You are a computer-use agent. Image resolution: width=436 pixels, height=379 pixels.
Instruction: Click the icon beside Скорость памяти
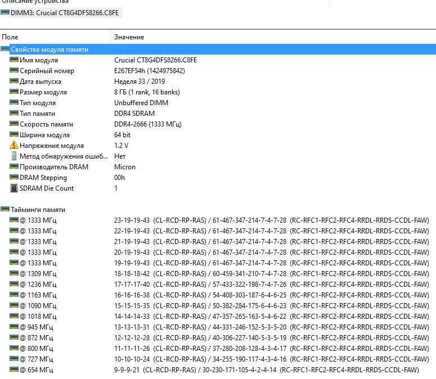[x=14, y=124]
